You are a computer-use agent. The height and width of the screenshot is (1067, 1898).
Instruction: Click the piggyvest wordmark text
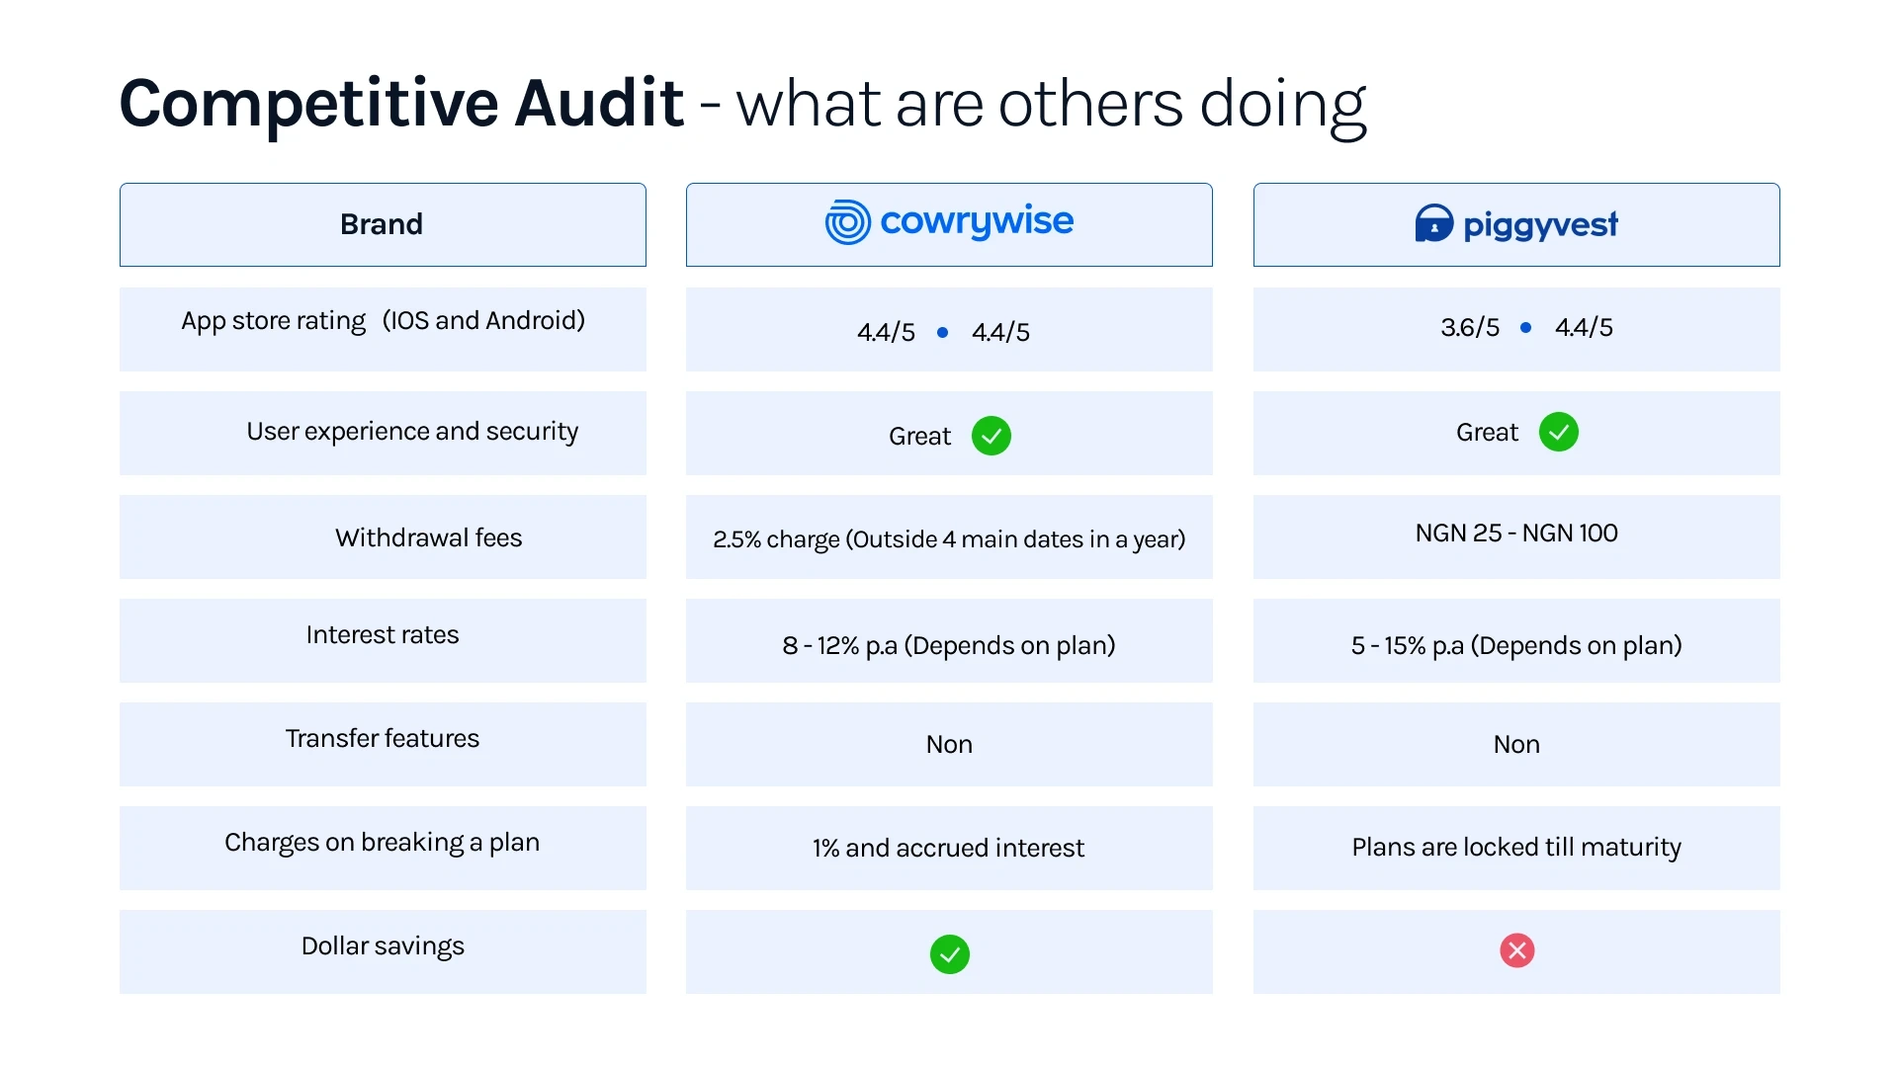coord(1540,225)
